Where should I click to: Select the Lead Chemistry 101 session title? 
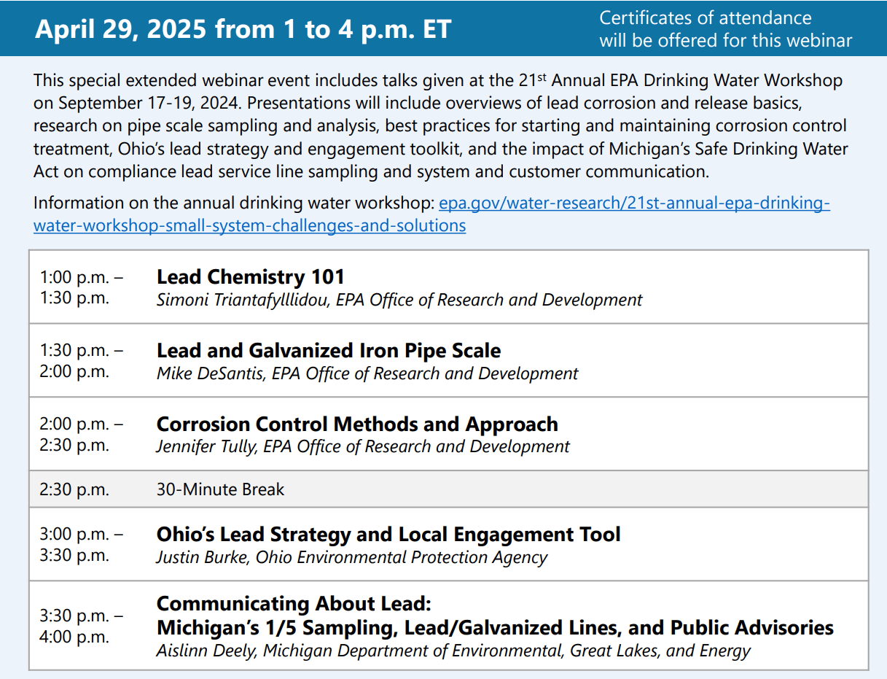pyautogui.click(x=251, y=277)
